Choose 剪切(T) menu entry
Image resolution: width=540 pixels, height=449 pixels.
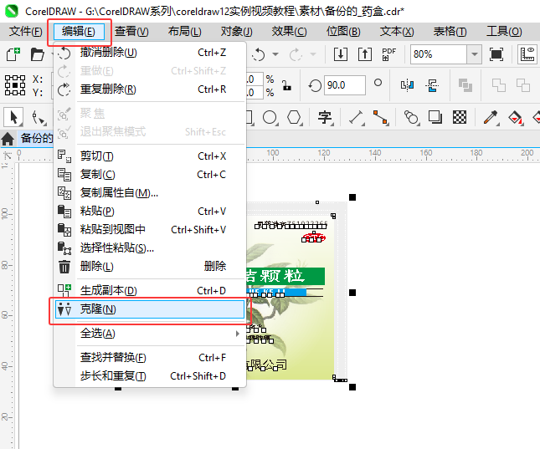tap(150, 156)
